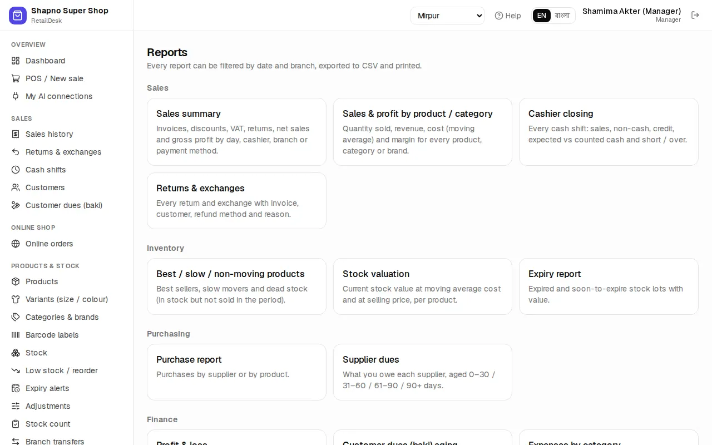Switch language to EN

click(541, 16)
